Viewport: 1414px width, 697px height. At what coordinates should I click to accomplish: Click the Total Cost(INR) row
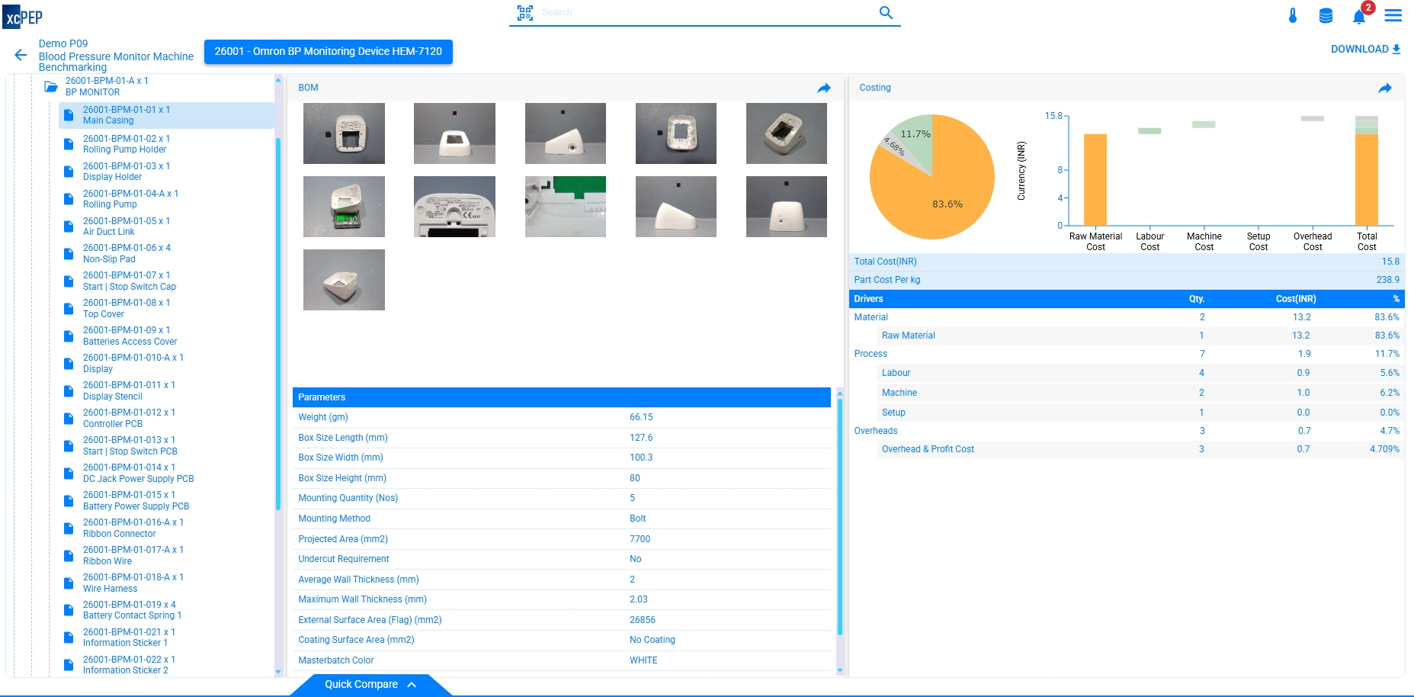(1127, 262)
